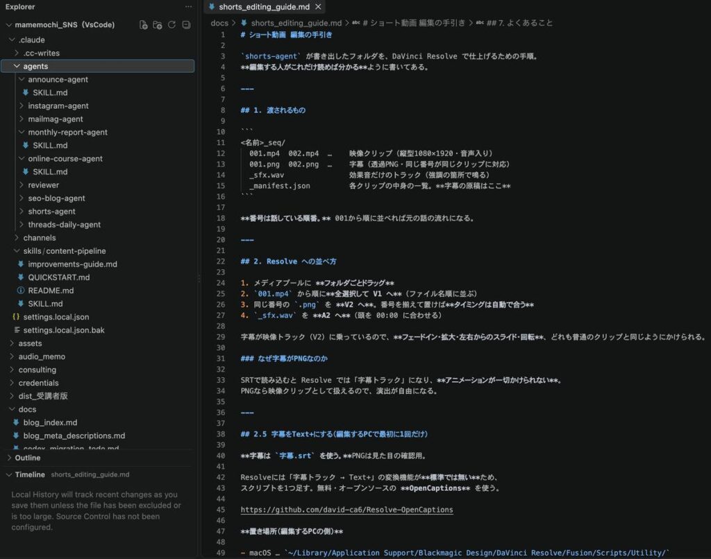Viewport: 711px width, 559px height.
Task: Click the markdown icon of announce-agent SKILL.md
Action: (x=26, y=92)
